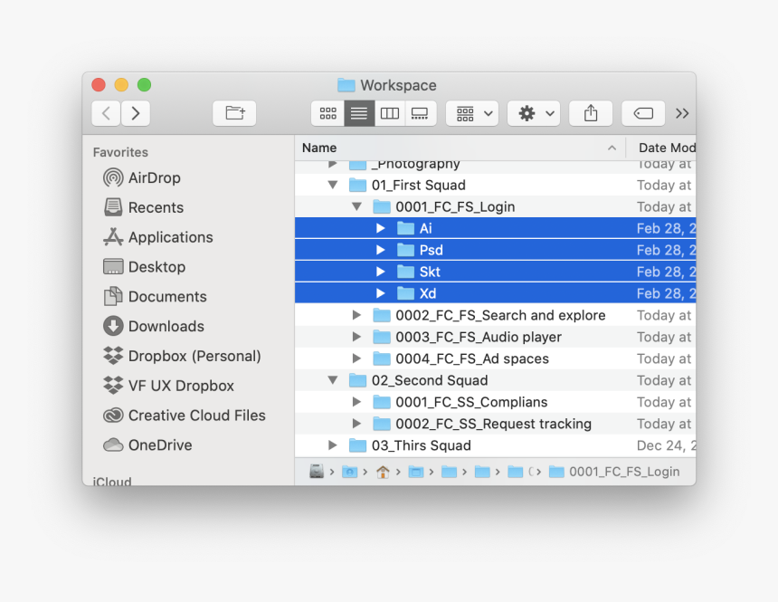Select 0003_FC_FS_Audio player row

(x=495, y=337)
